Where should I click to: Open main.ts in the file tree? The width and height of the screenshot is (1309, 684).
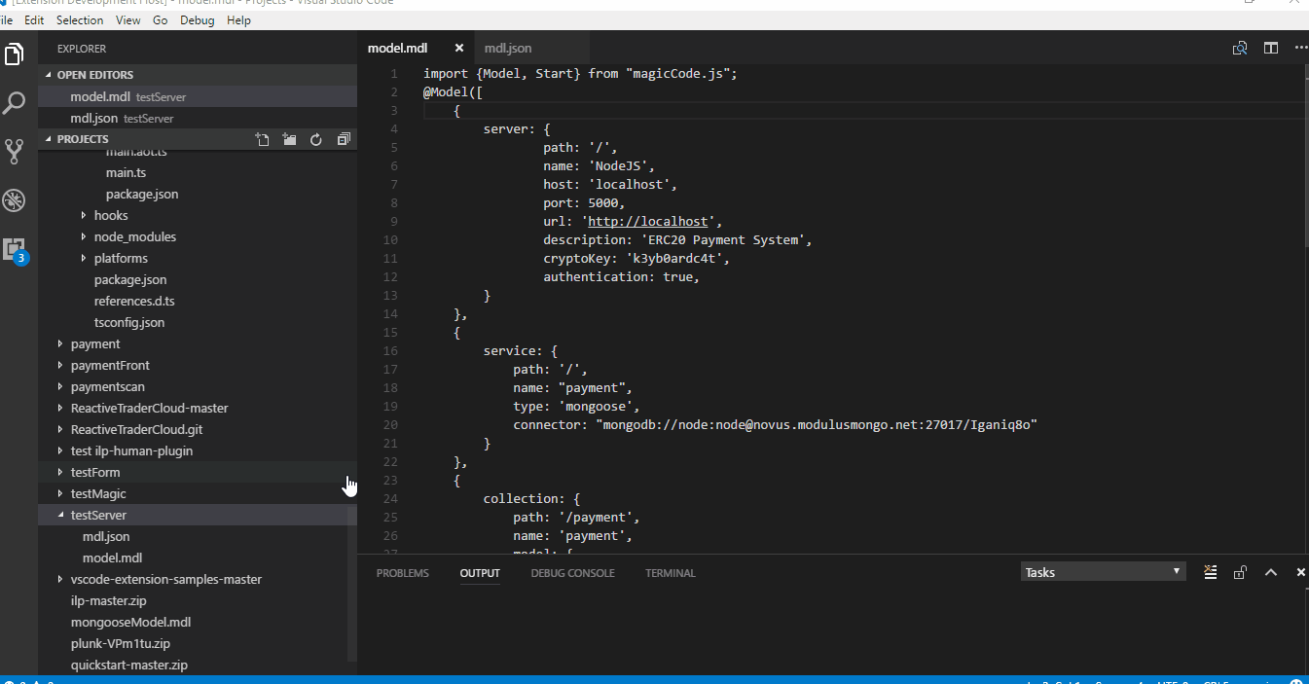198,172
